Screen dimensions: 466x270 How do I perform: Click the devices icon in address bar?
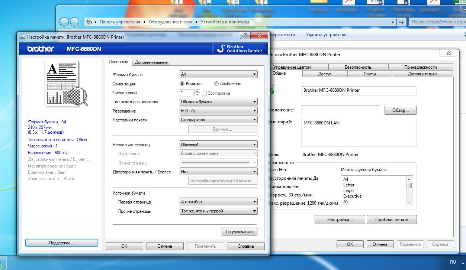(x=89, y=22)
